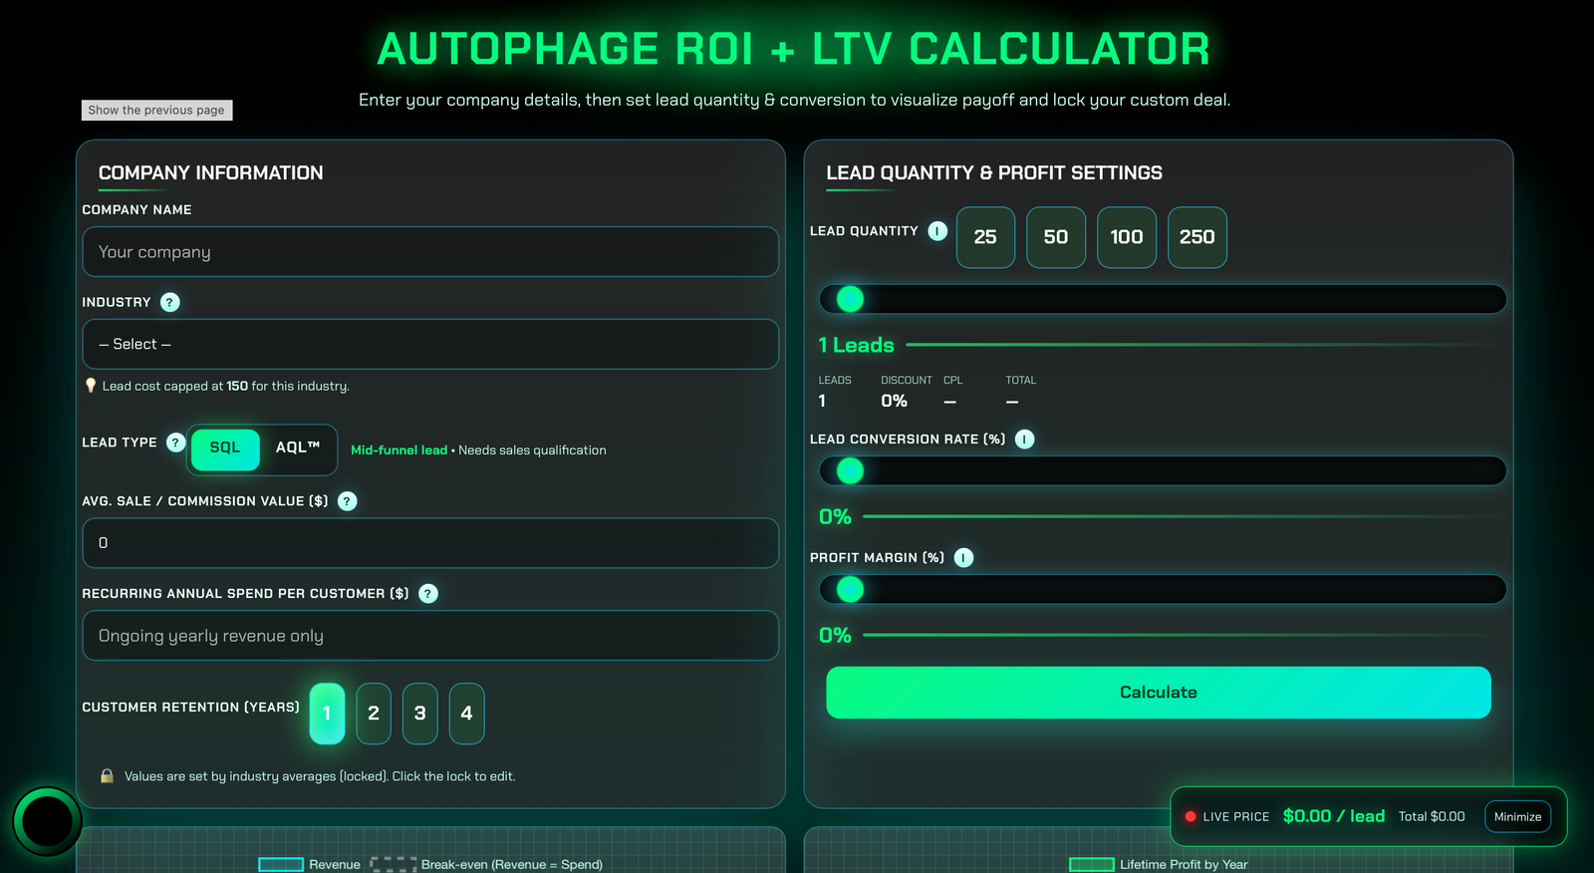Open the Lead Type help question icon
The image size is (1594, 873).
pos(175,442)
